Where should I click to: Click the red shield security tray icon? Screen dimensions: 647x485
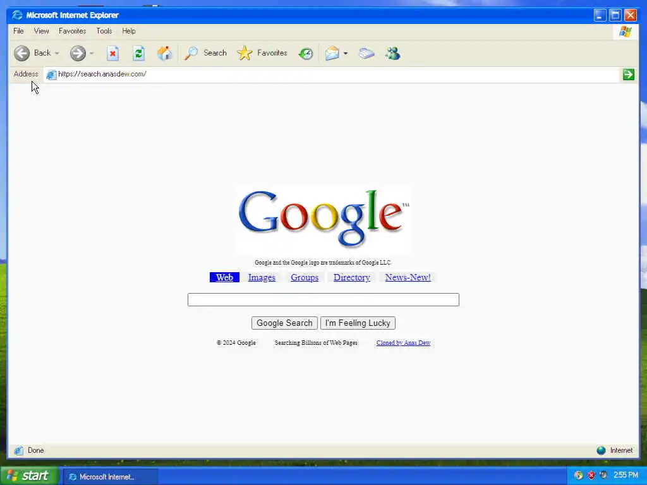pyautogui.click(x=591, y=476)
